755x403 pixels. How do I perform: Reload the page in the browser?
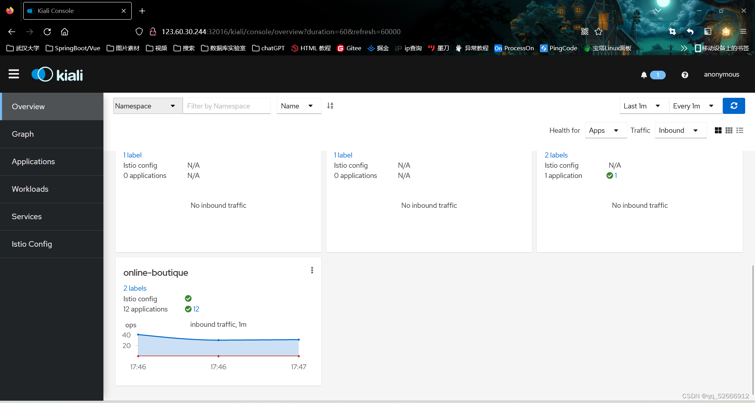pyautogui.click(x=47, y=32)
